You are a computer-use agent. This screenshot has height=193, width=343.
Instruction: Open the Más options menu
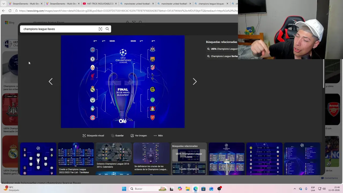click(x=158, y=136)
